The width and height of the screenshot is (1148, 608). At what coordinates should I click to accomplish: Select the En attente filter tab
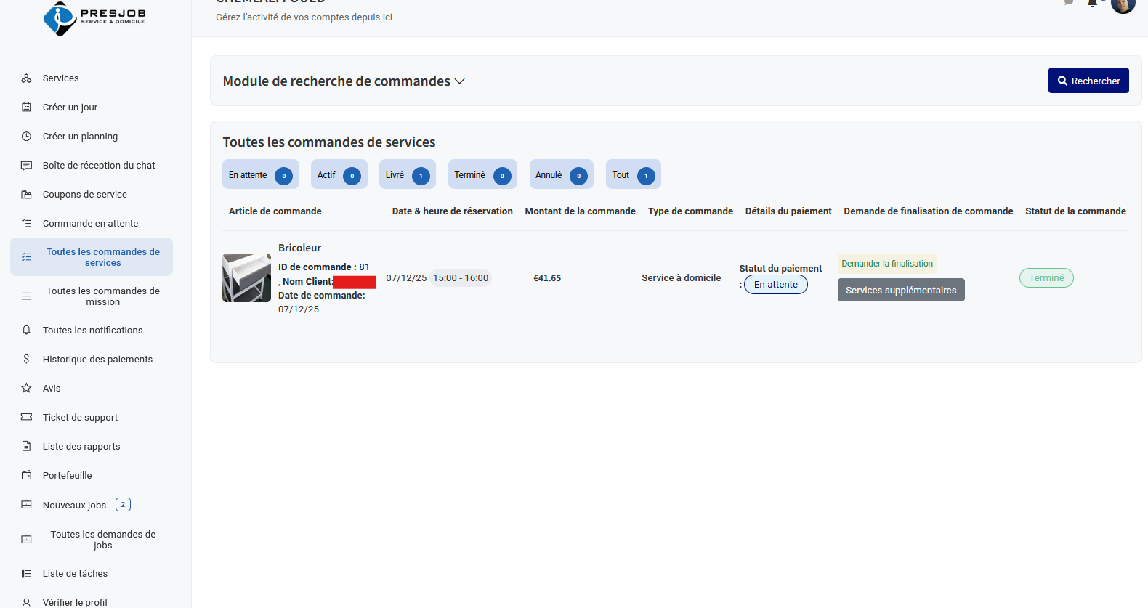(x=261, y=174)
